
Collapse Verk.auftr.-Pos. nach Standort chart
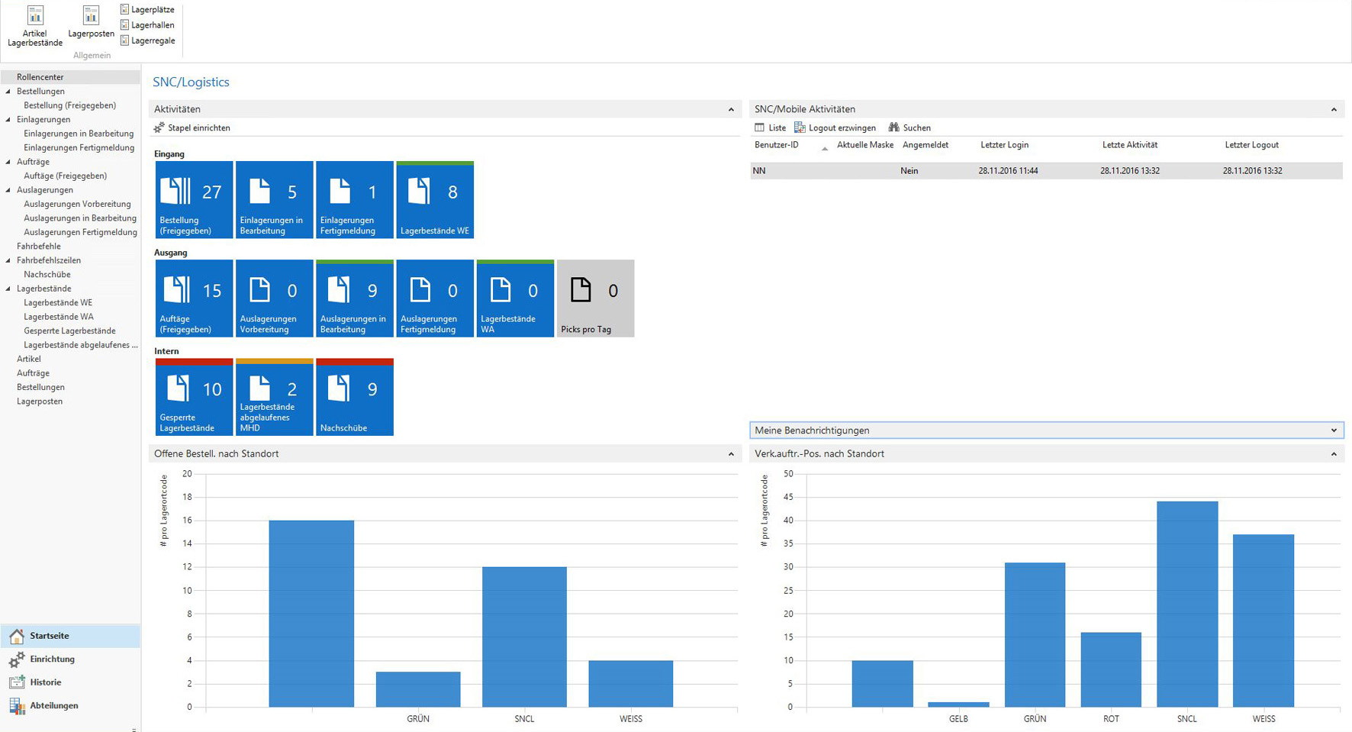[1334, 454]
